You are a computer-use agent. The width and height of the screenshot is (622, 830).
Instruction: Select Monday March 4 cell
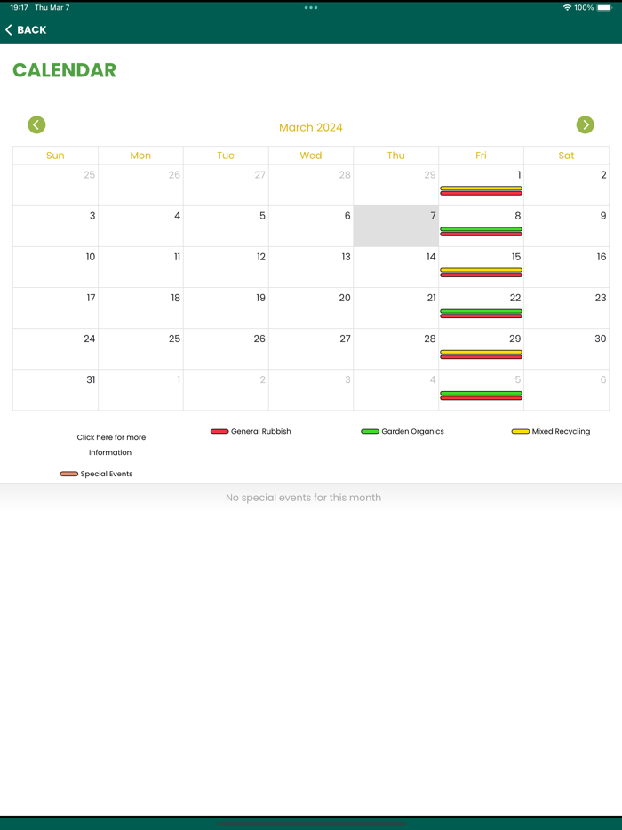pos(140,226)
